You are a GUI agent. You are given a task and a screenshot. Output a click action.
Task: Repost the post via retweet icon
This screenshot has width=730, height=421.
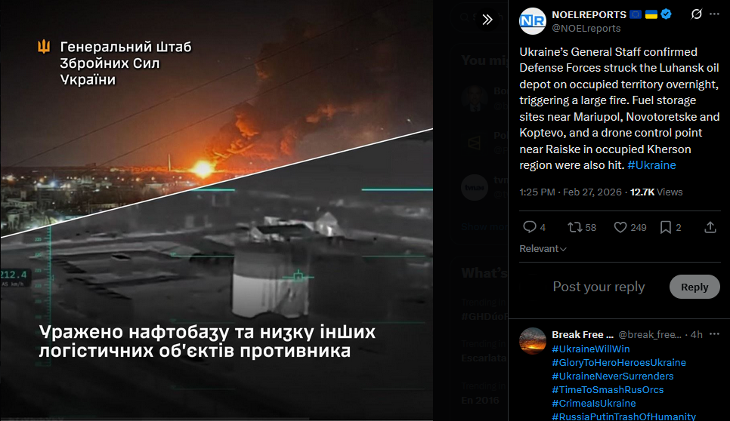(574, 227)
